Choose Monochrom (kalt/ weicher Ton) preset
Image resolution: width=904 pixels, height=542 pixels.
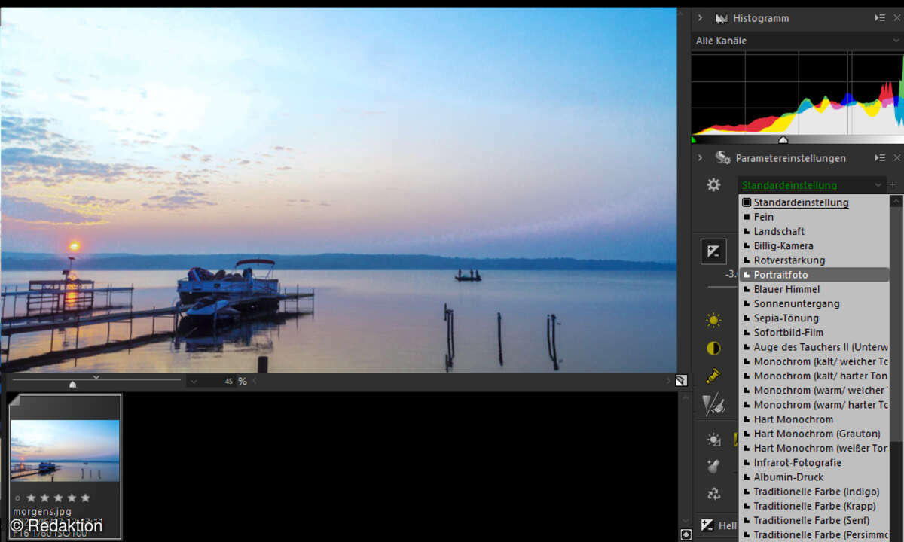tap(814, 361)
